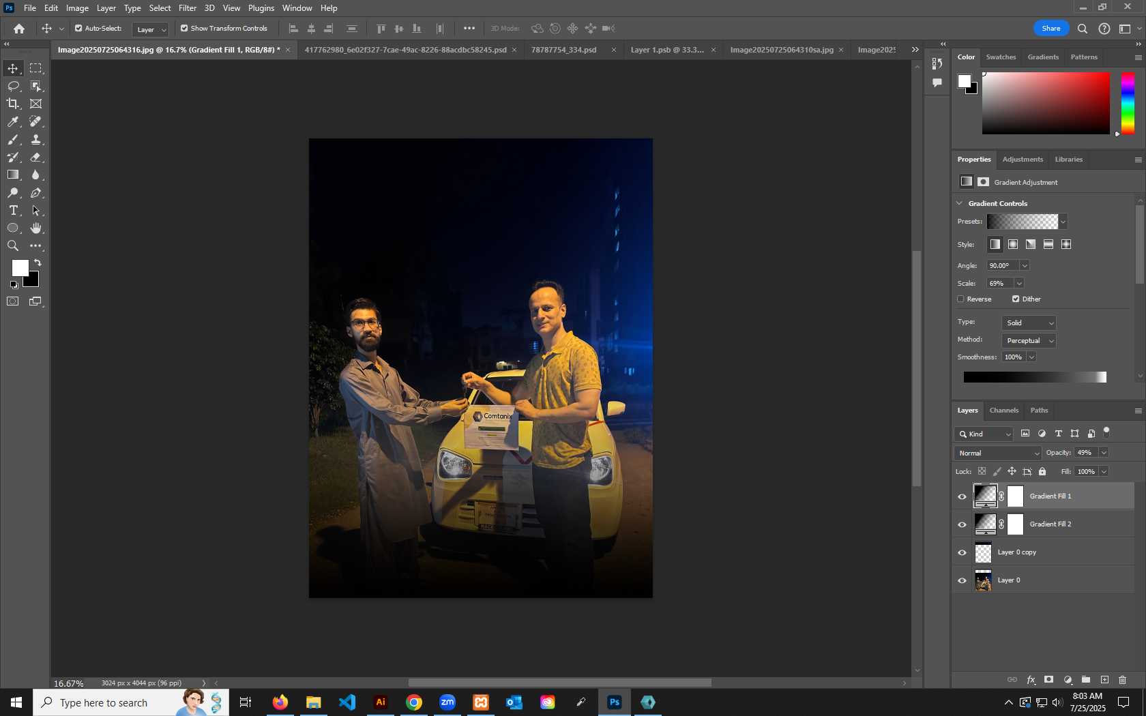Image resolution: width=1146 pixels, height=716 pixels.
Task: Click the Share button
Action: click(1051, 29)
